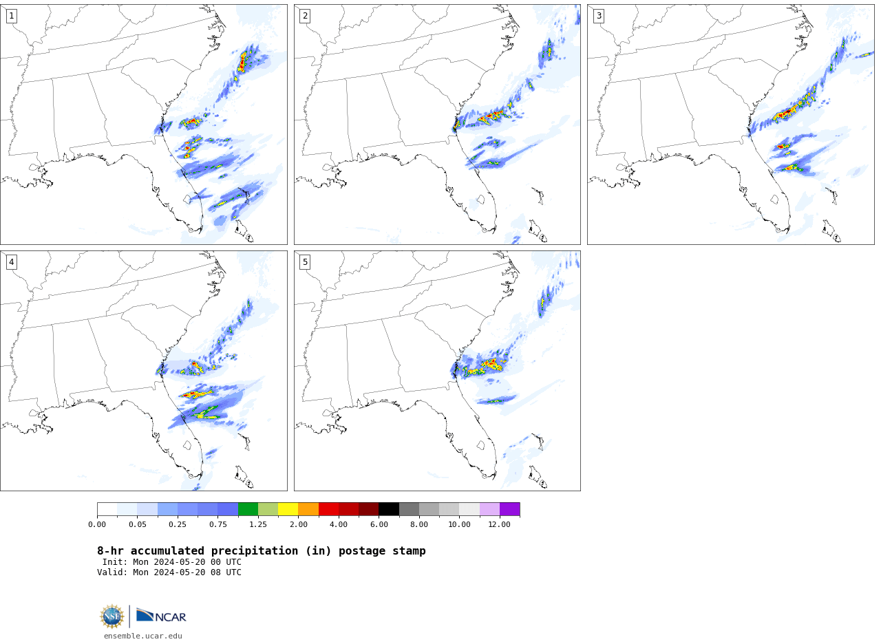The image size is (881, 644).
Task: Click the 0.75 colorbar label
Action: pos(218,525)
